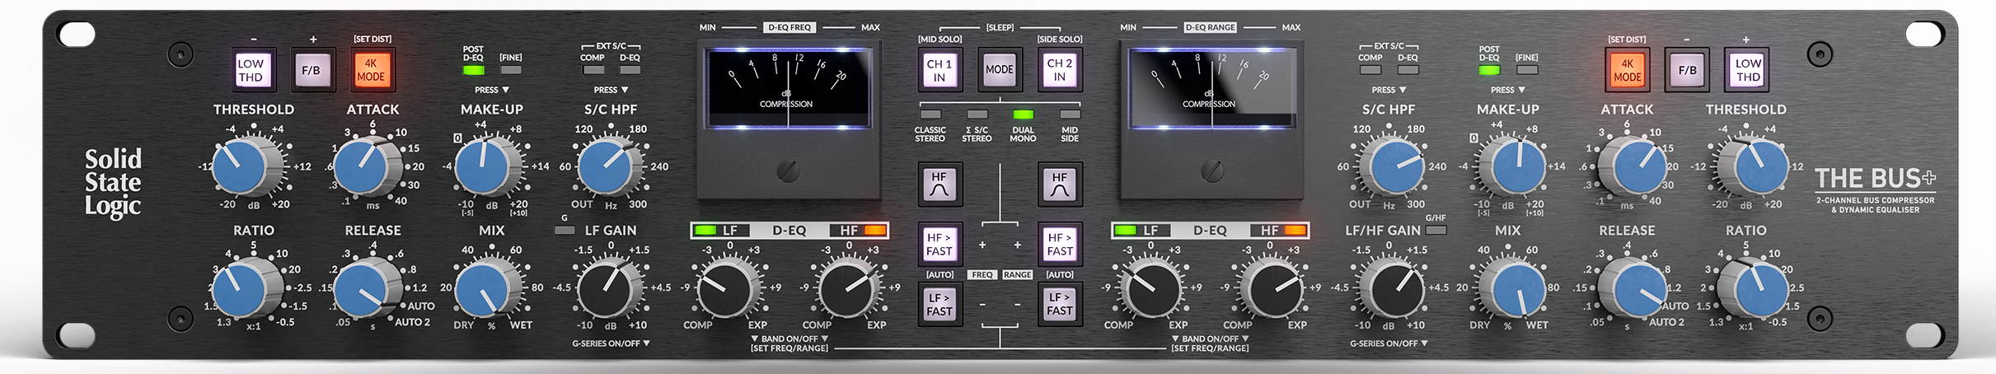This screenshot has width=1996, height=374.
Task: Select the MID SIDE mode LED
Action: tap(1070, 115)
